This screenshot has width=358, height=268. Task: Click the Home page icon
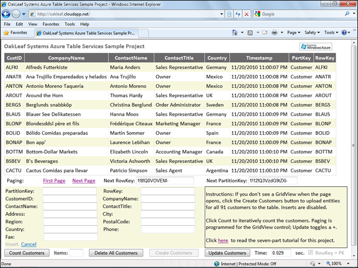click(235, 33)
